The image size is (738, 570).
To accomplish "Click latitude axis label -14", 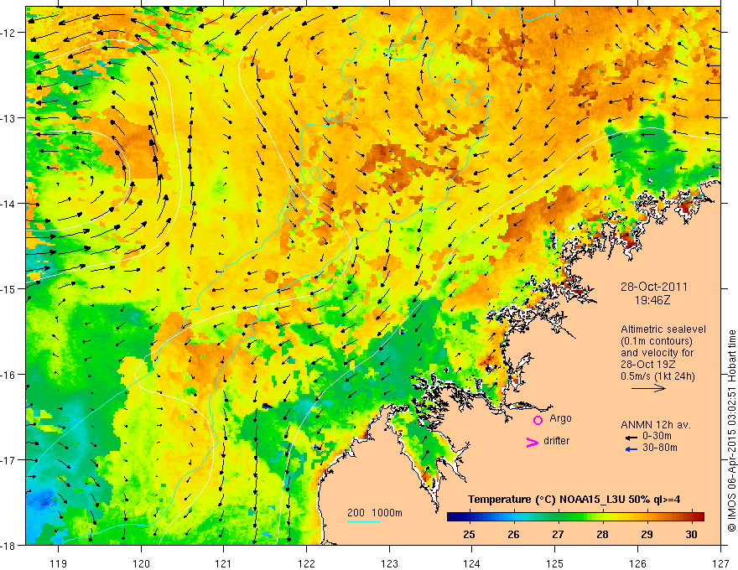I will click(x=8, y=204).
